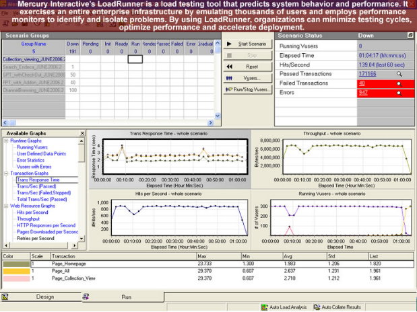This screenshot has height=312, width=417.
Task: Select ChannelBrowsing_JUNE2006 group row
Action: tap(34, 90)
